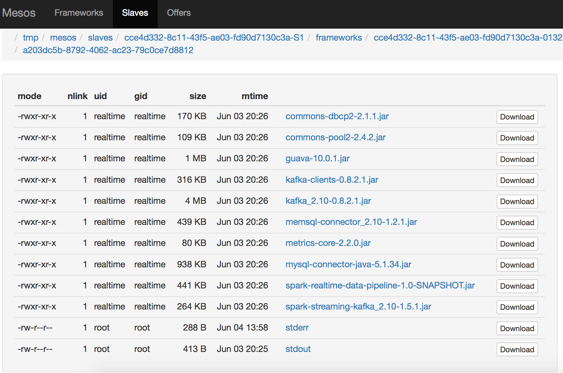The height and width of the screenshot is (373, 563).
Task: Go to the slaves breadcrumb link
Action: [100, 38]
